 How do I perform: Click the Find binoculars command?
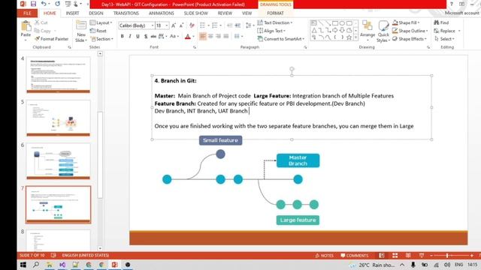441,22
